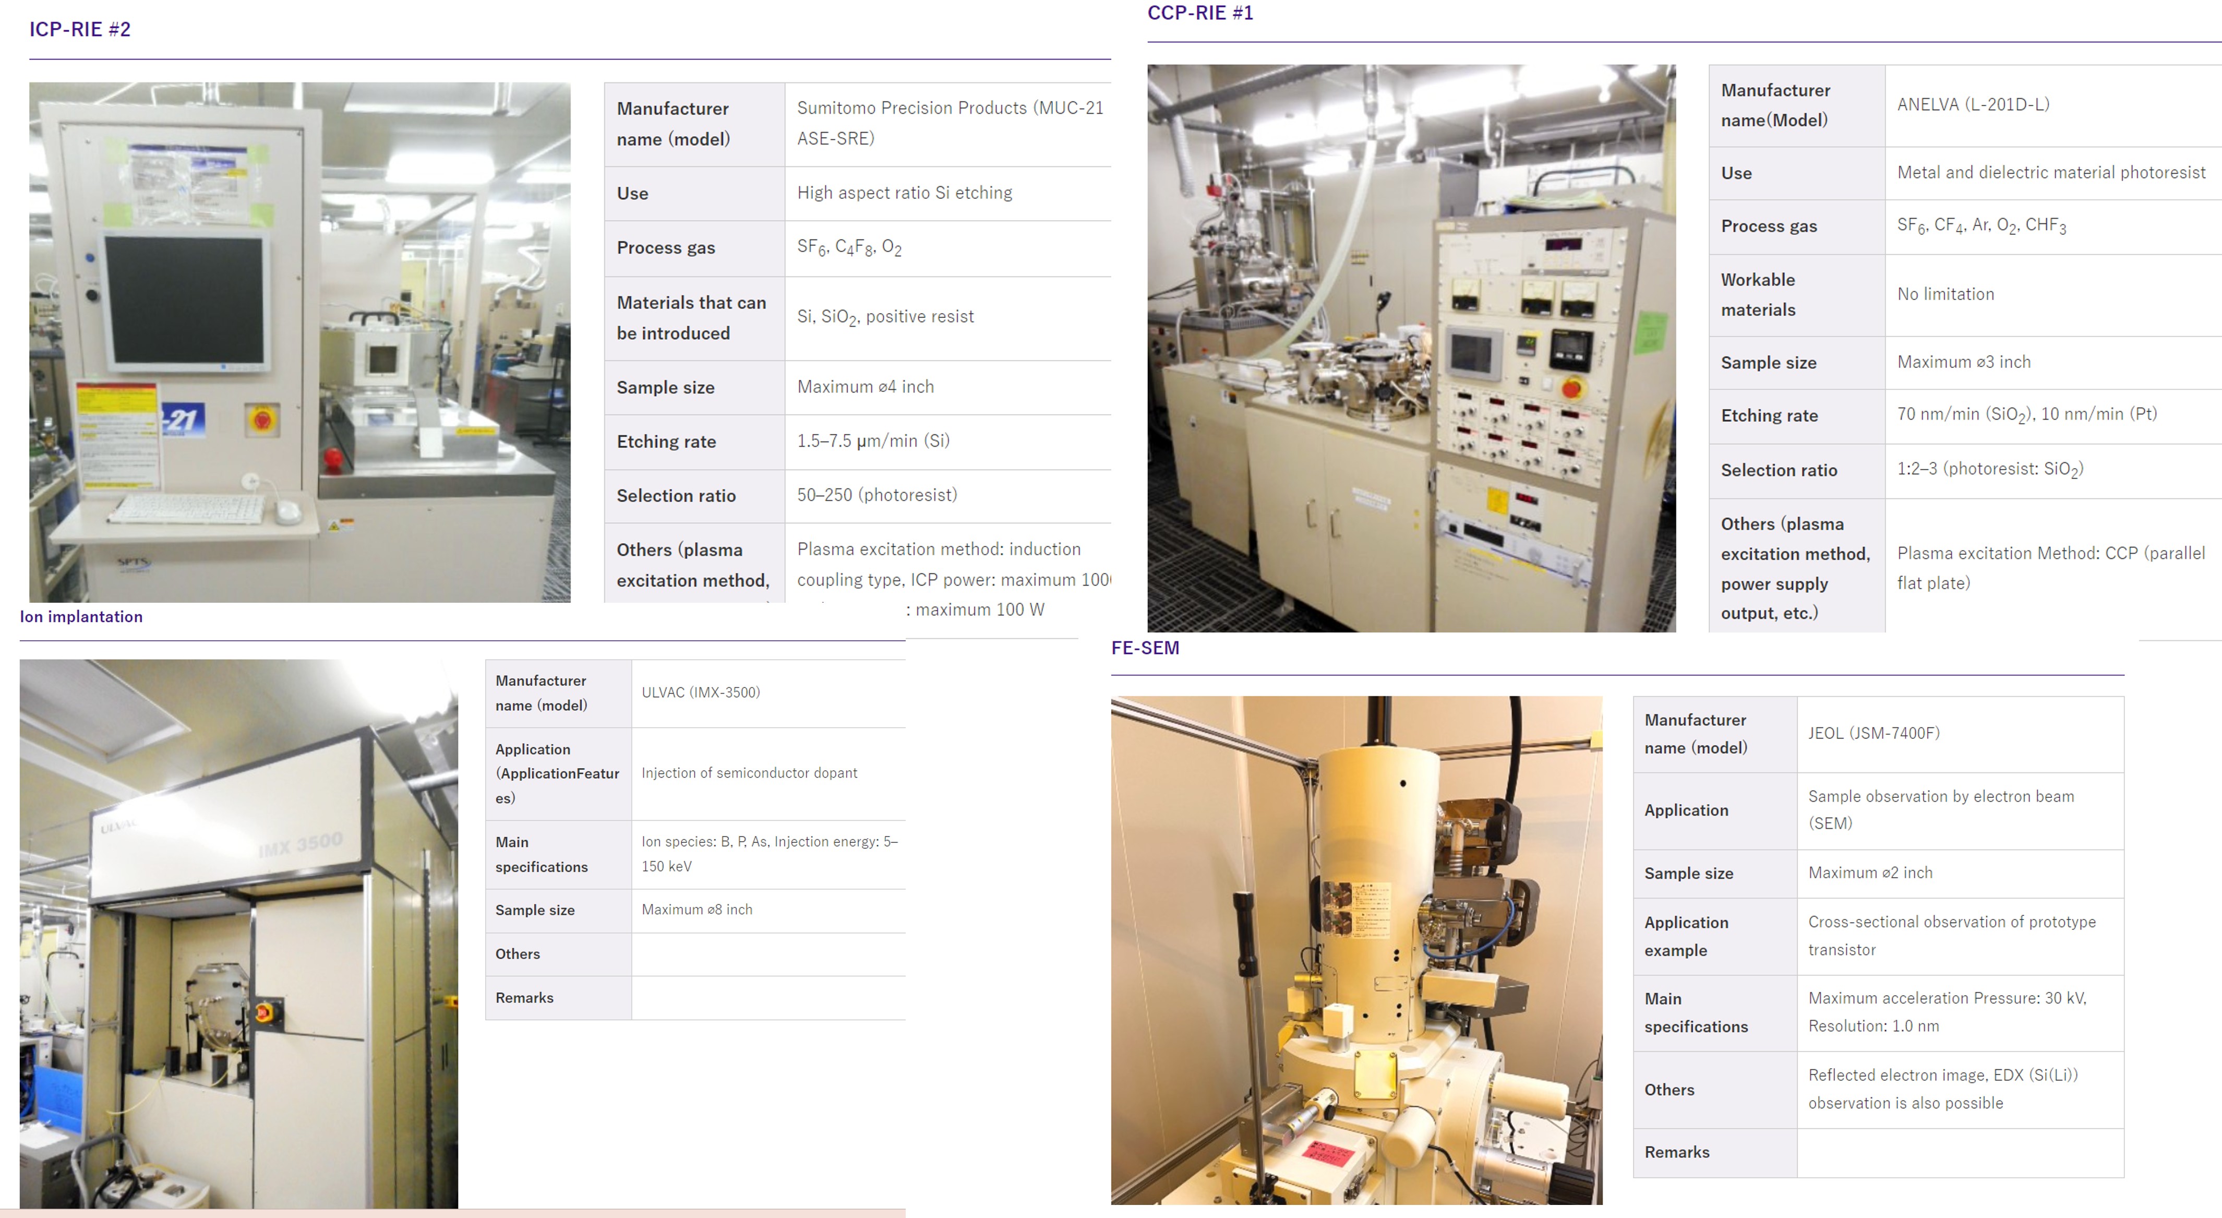This screenshot has height=1218, width=2222.
Task: Click the ULVAC (IMX-3500) cell
Action: point(768,694)
